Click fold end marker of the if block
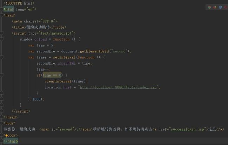 click(x=2, y=93)
